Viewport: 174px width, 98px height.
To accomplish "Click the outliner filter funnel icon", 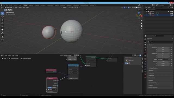I will click(x=169, y=7).
